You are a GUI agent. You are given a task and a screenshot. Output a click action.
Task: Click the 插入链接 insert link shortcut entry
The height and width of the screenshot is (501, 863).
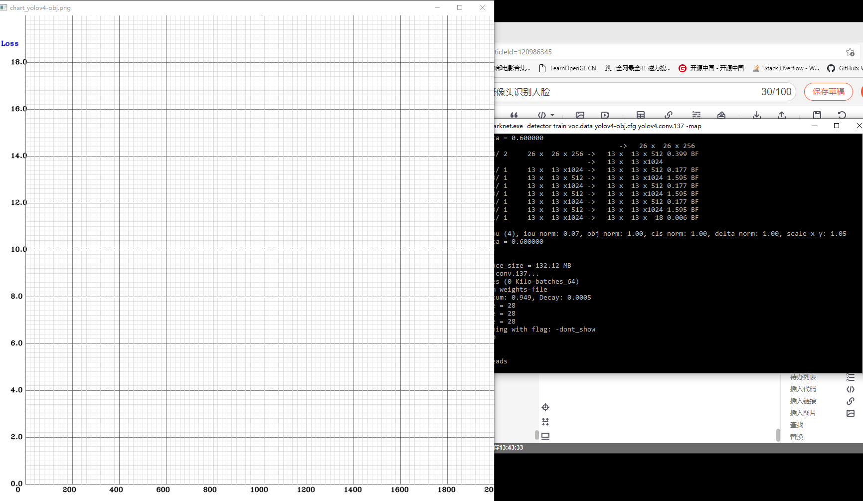click(x=803, y=401)
